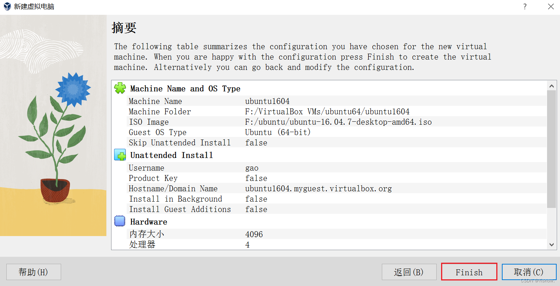
Task: Click the ubuntu-16.04.7-desktop-amd64.iso path value
Action: (x=339, y=122)
